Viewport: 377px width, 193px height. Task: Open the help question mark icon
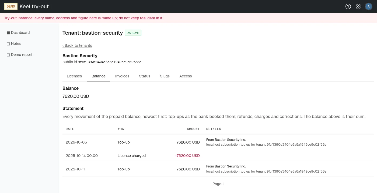[348, 6]
